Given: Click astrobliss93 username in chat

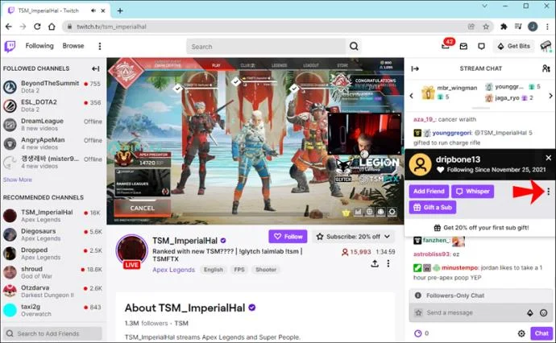Looking at the screenshot, I should (x=431, y=254).
